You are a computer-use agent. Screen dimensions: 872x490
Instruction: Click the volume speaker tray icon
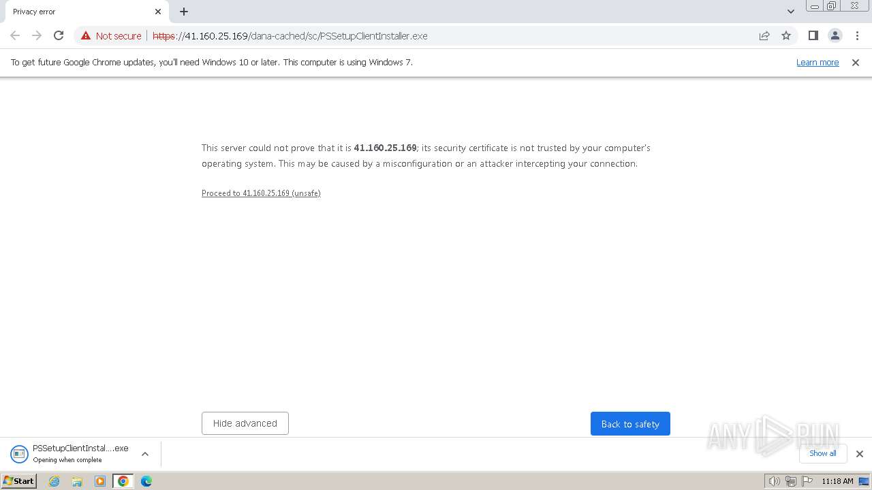(774, 481)
